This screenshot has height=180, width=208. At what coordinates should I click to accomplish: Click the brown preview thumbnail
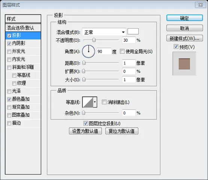point(184,64)
